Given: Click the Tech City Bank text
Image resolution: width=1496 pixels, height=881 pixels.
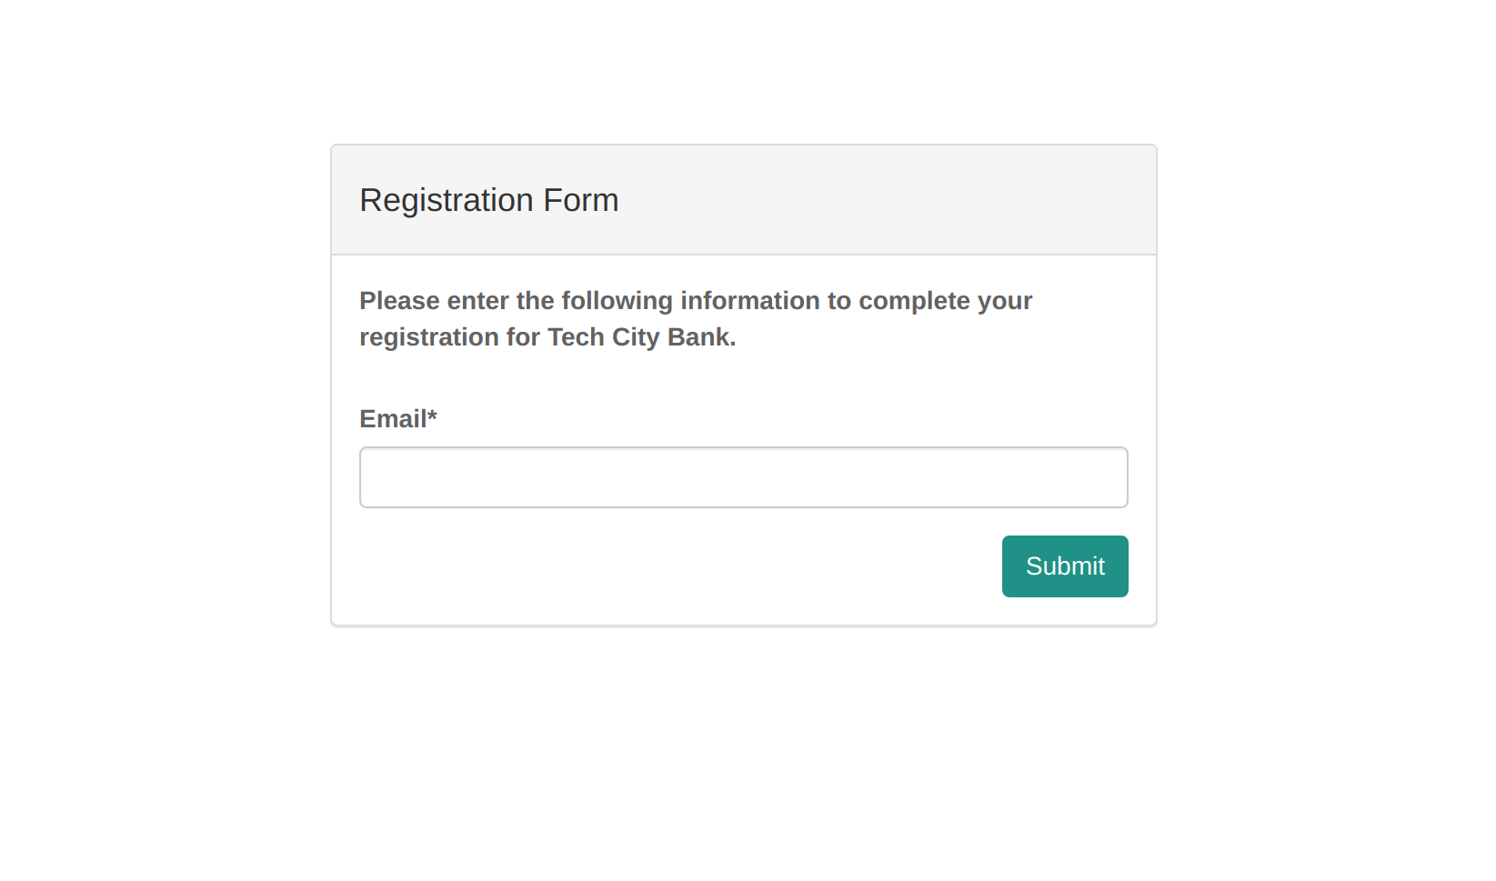Looking at the screenshot, I should click(x=638, y=336).
